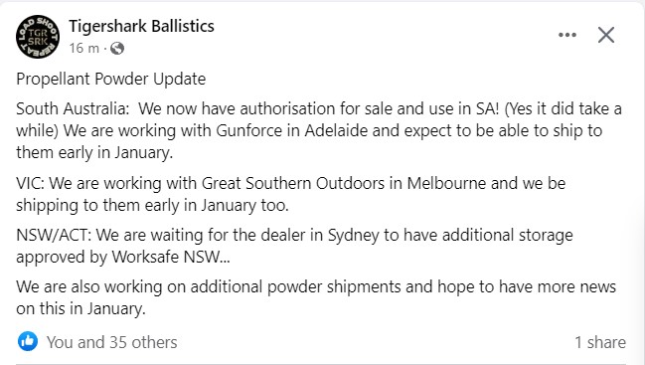Open the 1 share link
645x365 pixels.
pos(600,342)
